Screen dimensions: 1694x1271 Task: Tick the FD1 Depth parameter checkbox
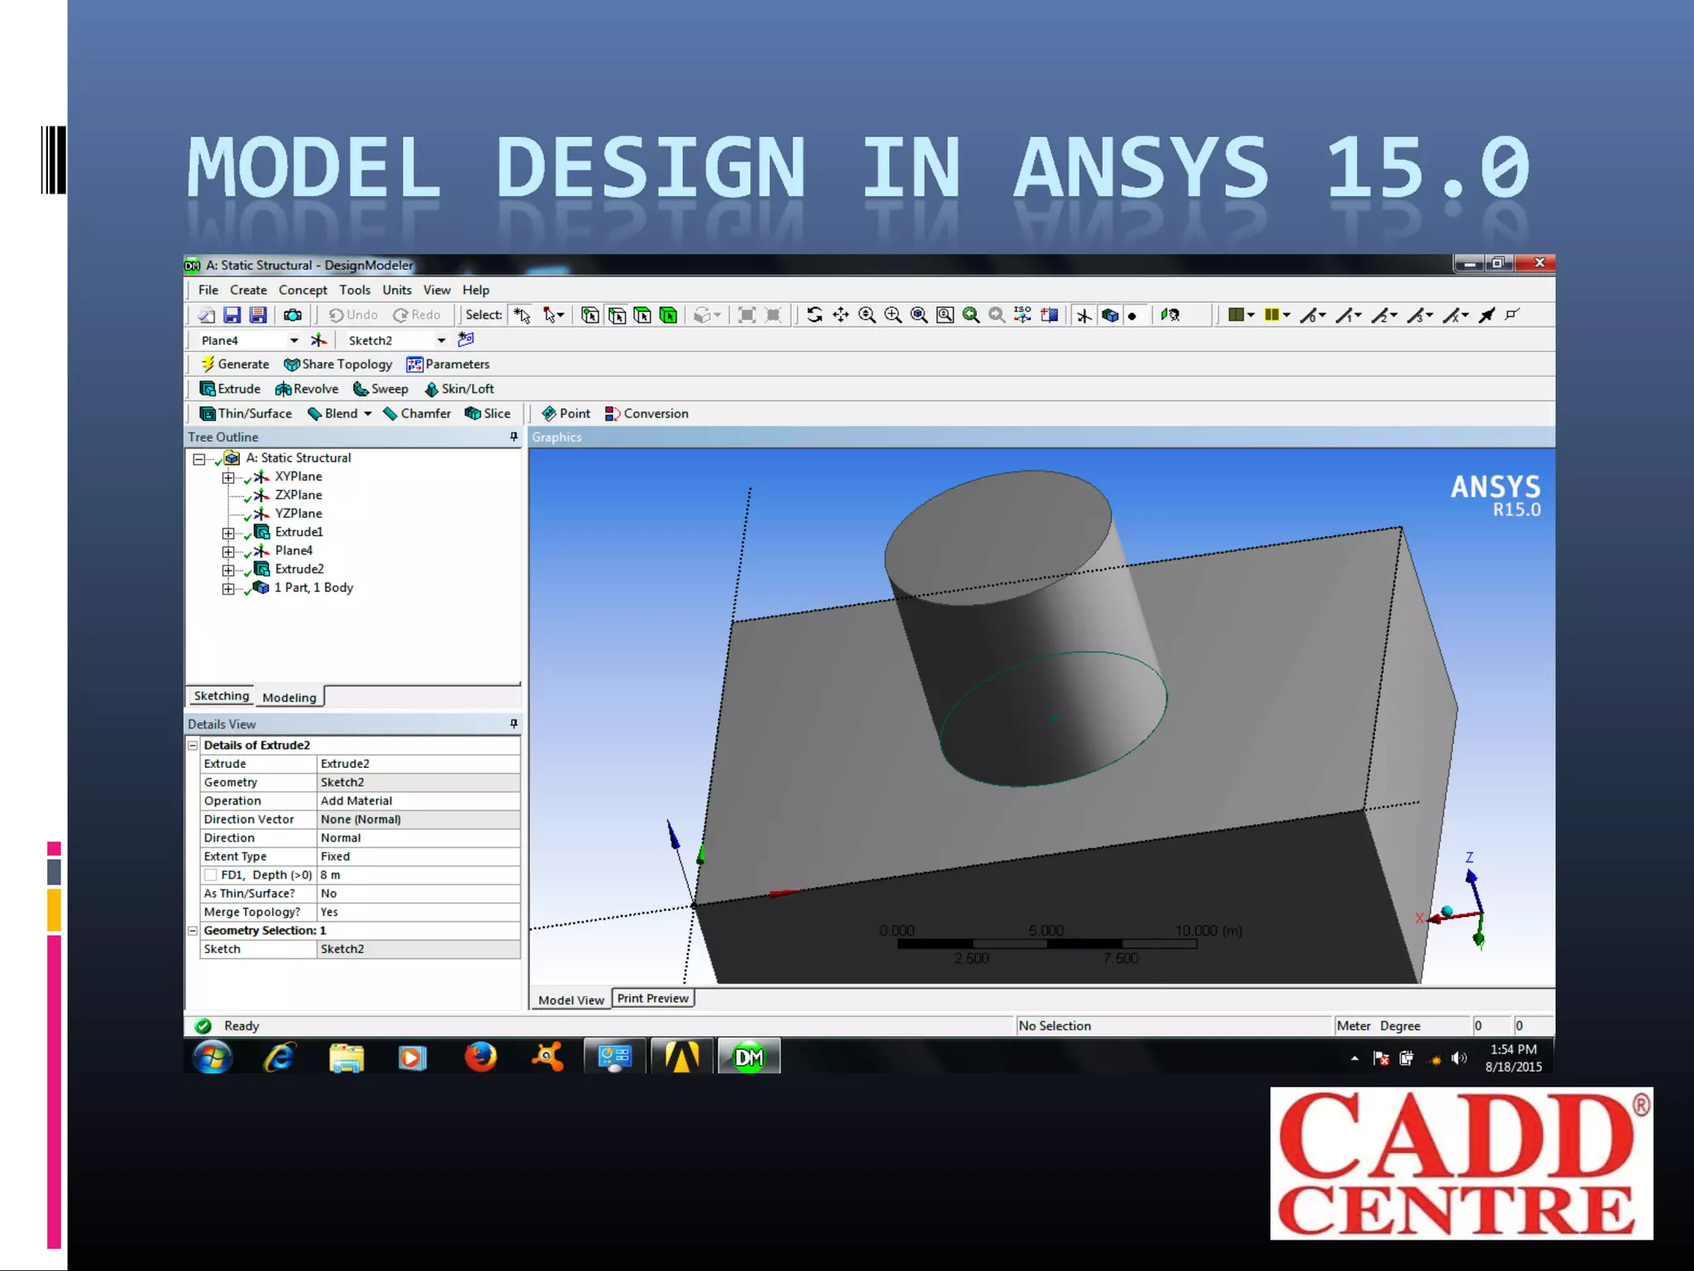[211, 875]
